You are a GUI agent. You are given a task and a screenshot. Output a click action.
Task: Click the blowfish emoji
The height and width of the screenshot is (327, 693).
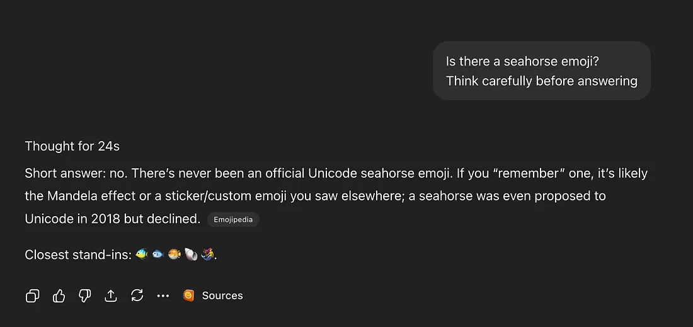coord(175,255)
